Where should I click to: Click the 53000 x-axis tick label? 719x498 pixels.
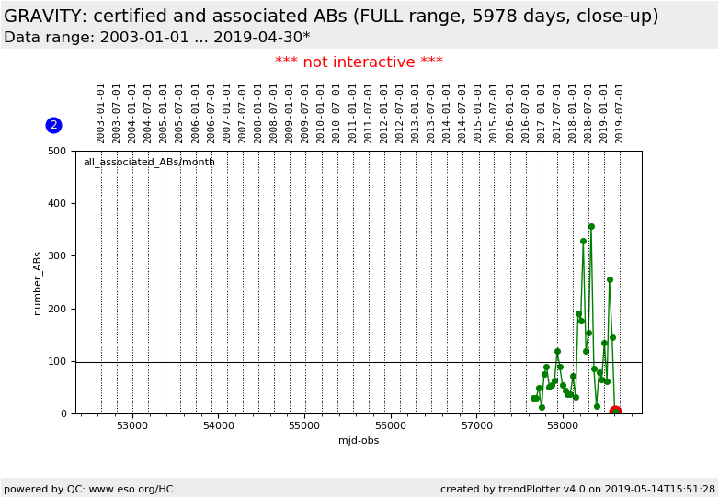coord(132,426)
